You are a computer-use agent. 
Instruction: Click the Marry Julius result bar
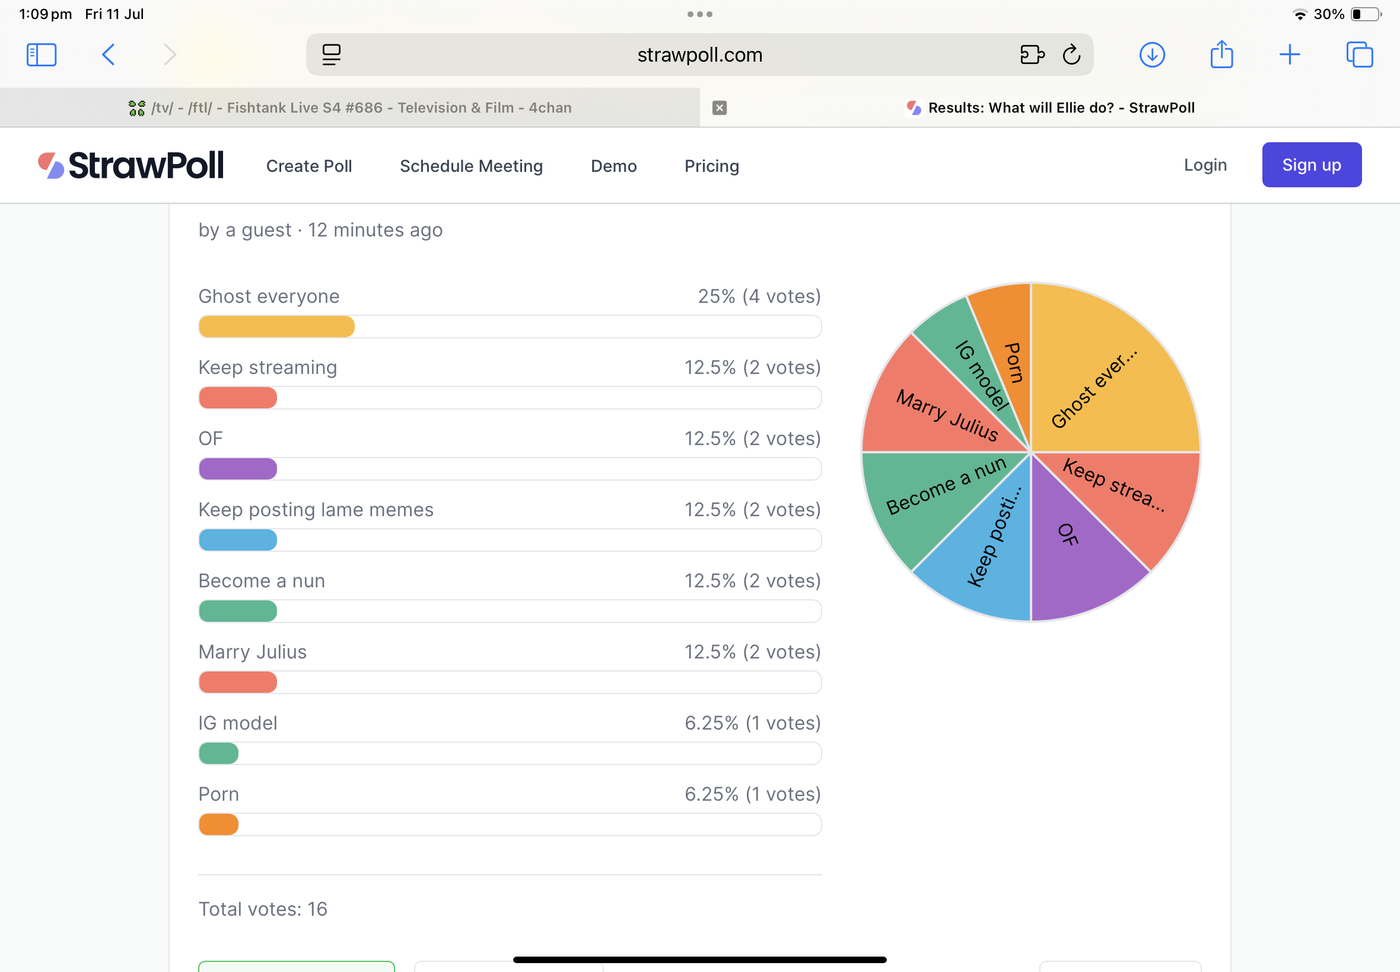[238, 682]
